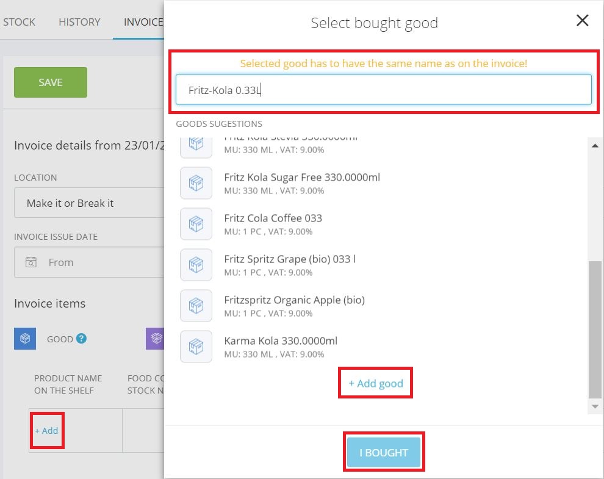Close the Select bought good dialog
Viewport: 604px width, 479px height.
(x=582, y=20)
